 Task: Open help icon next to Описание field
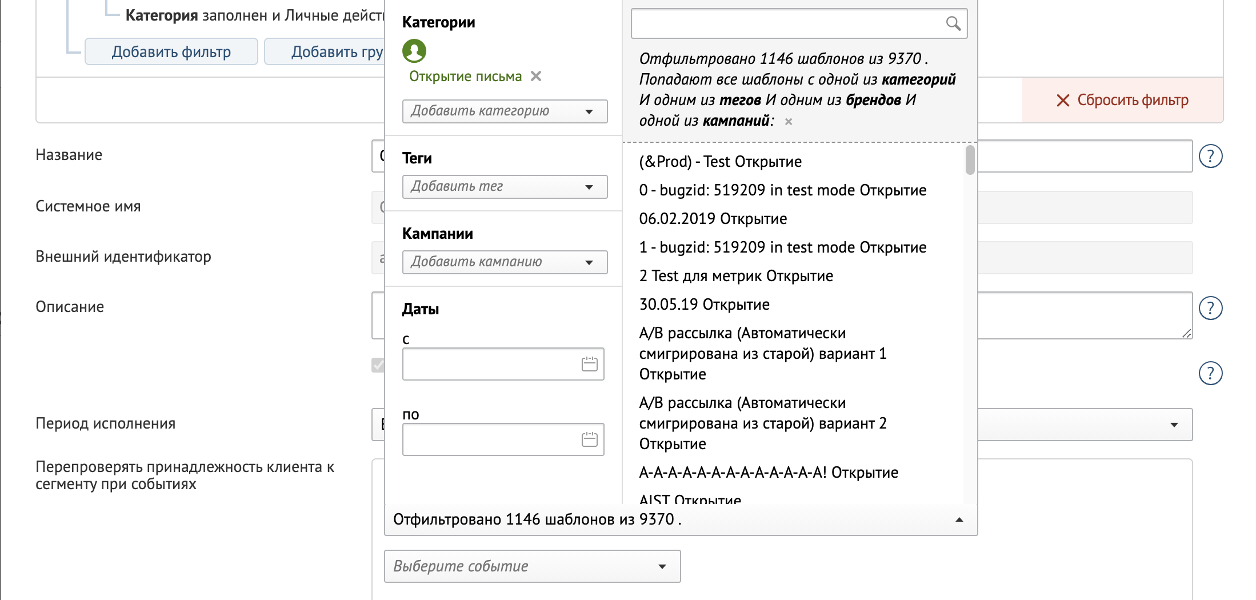click(x=1210, y=308)
